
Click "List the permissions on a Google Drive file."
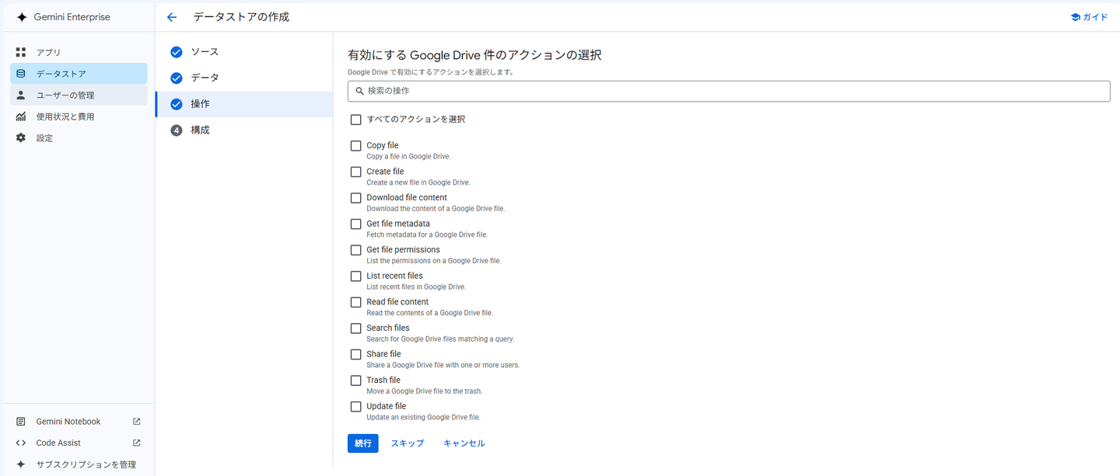[434, 261]
